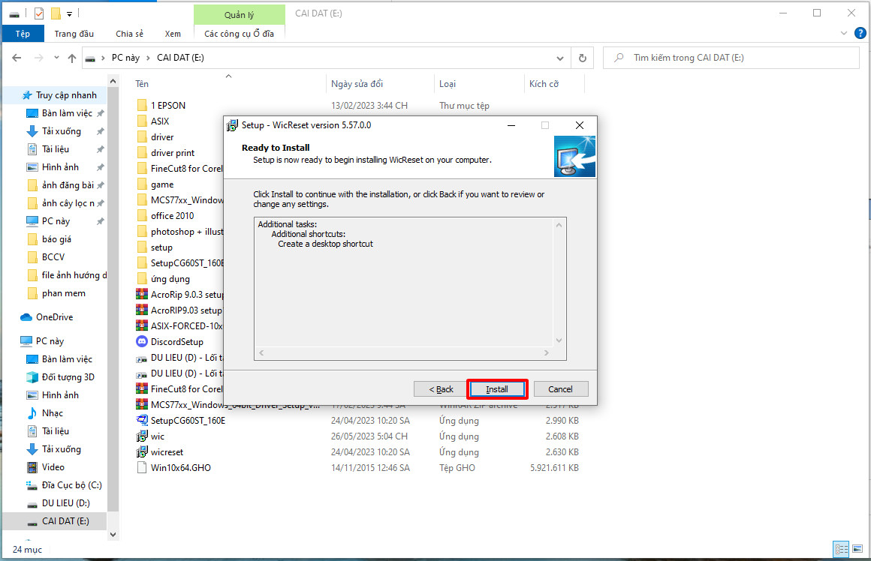Open DU LIEU (D:) drive in sidebar
Viewport: 871px width, 561px height.
[x=65, y=503]
